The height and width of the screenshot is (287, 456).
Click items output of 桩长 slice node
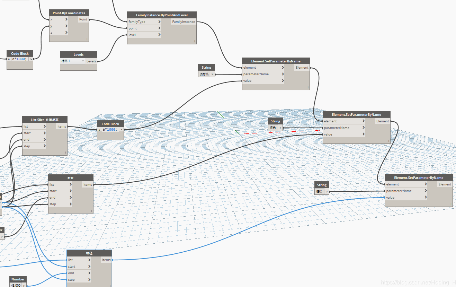[x=88, y=185]
